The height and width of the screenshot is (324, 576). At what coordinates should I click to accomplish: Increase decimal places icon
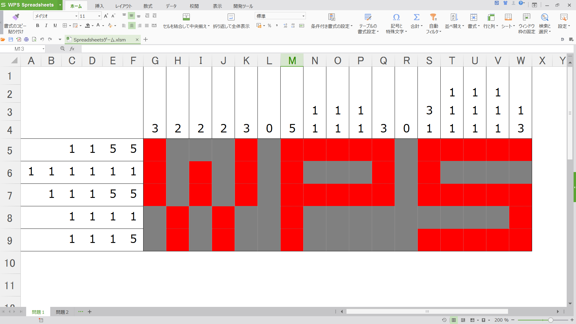[285, 26]
